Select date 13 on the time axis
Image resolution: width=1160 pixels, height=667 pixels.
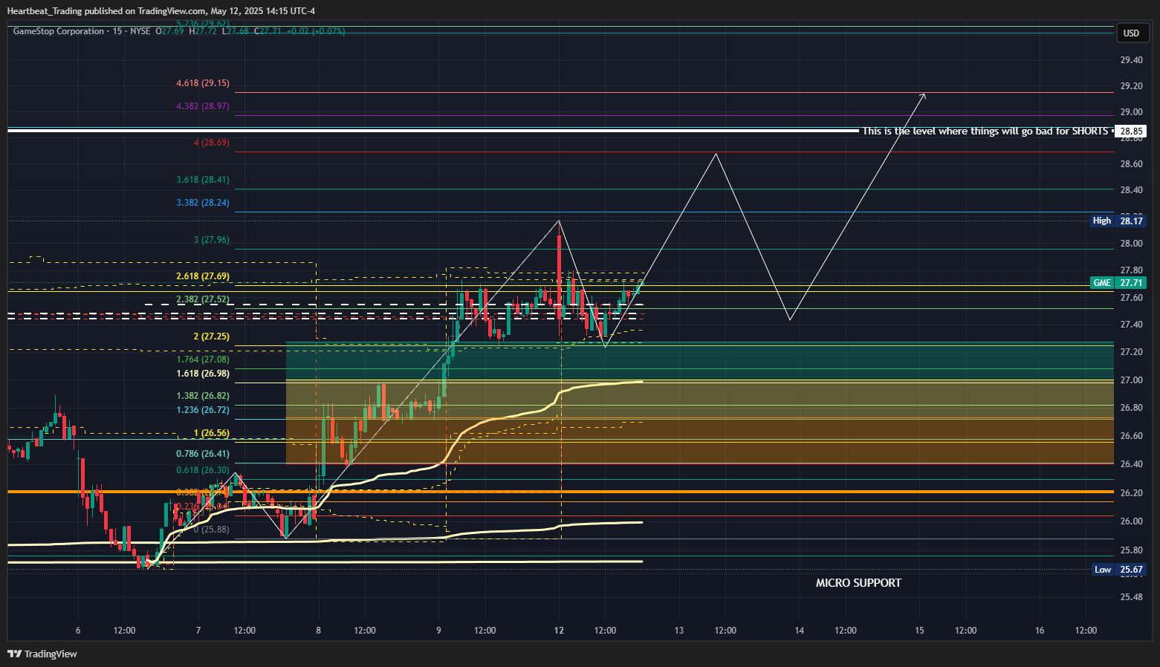click(x=679, y=631)
